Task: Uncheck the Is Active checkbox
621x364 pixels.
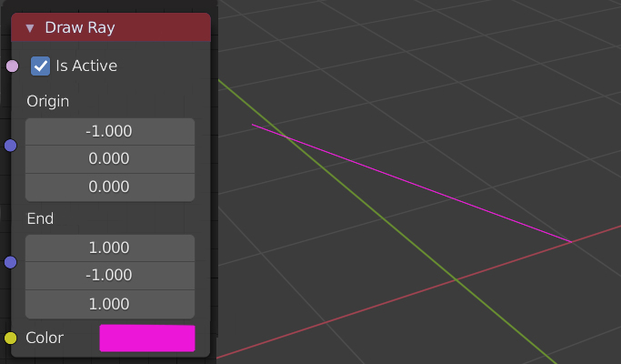Action: (x=40, y=66)
